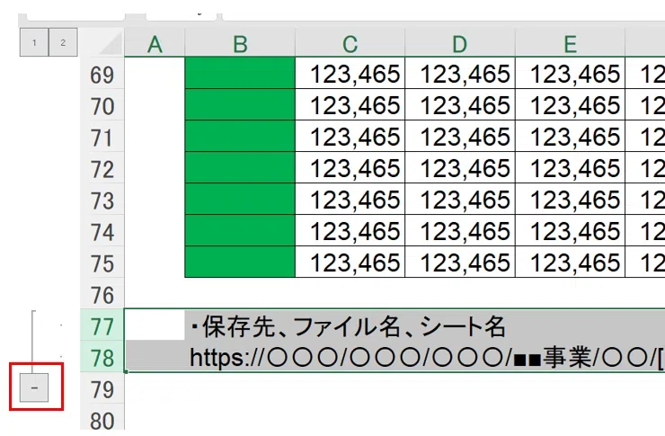Click cell E69 containing 123,465
665x436 pixels.
570,74
